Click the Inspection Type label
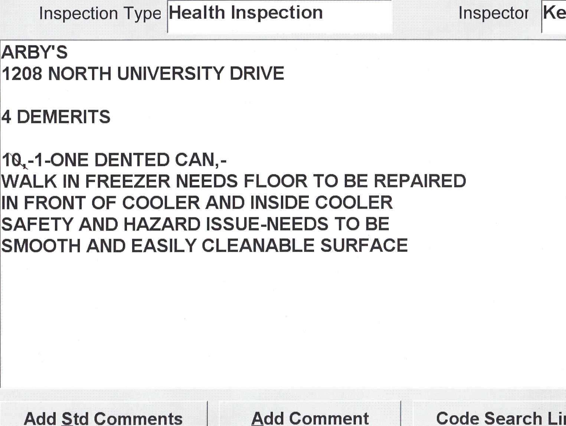This screenshot has width=566, height=426. tap(100, 14)
